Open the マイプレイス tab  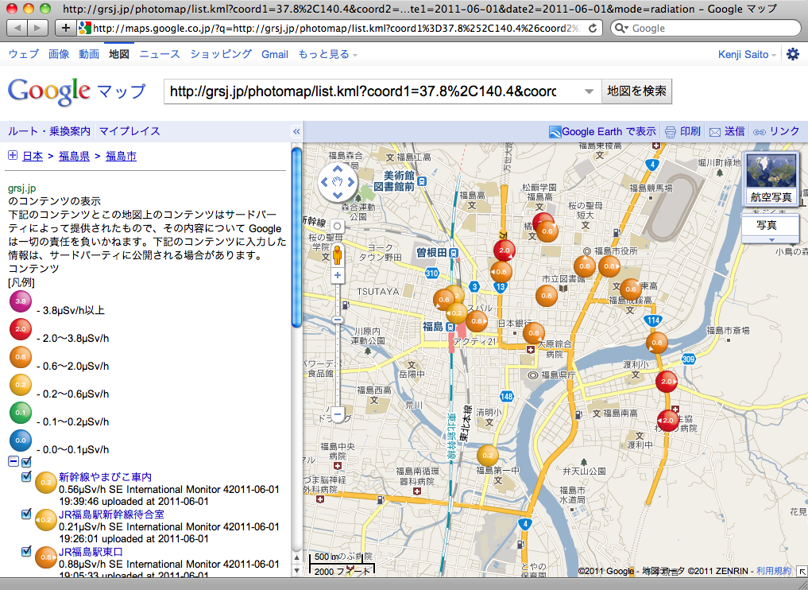click(130, 131)
